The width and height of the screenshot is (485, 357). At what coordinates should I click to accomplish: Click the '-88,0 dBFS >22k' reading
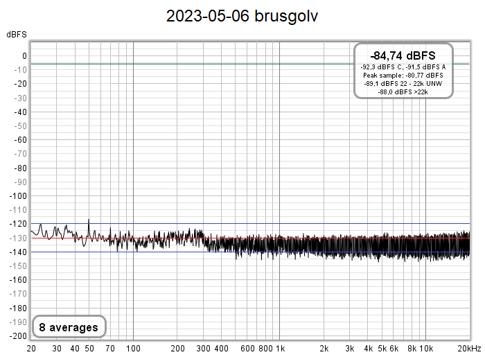coord(403,92)
